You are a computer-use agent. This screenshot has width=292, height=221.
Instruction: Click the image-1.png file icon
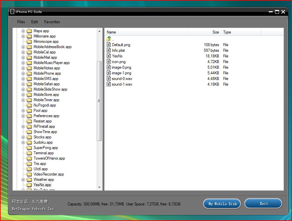(x=109, y=73)
